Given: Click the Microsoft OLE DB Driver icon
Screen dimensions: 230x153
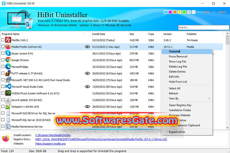Looking at the screenshot, I should pos(8,113).
